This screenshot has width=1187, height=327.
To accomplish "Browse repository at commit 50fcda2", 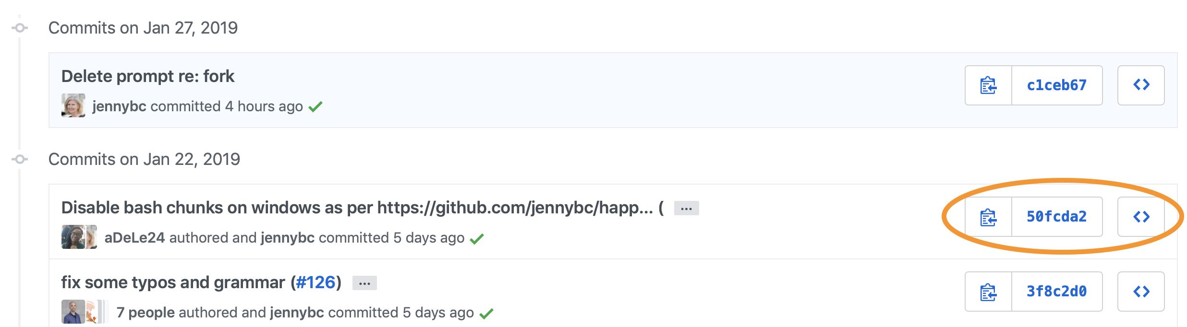I will coord(1141,217).
